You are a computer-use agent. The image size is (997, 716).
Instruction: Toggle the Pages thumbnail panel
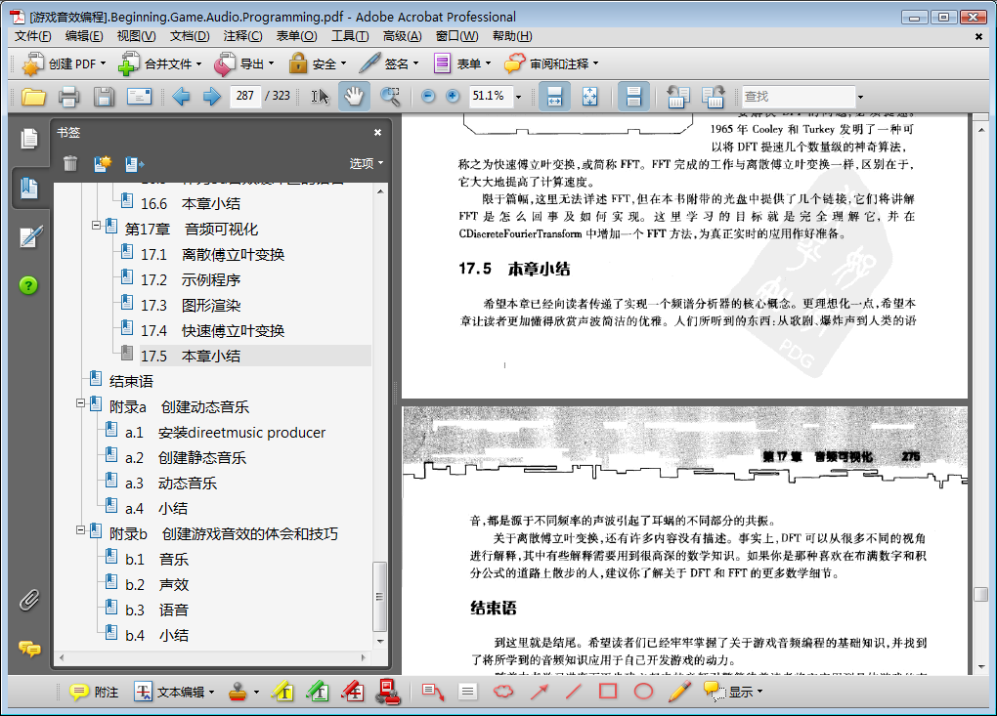[x=29, y=140]
